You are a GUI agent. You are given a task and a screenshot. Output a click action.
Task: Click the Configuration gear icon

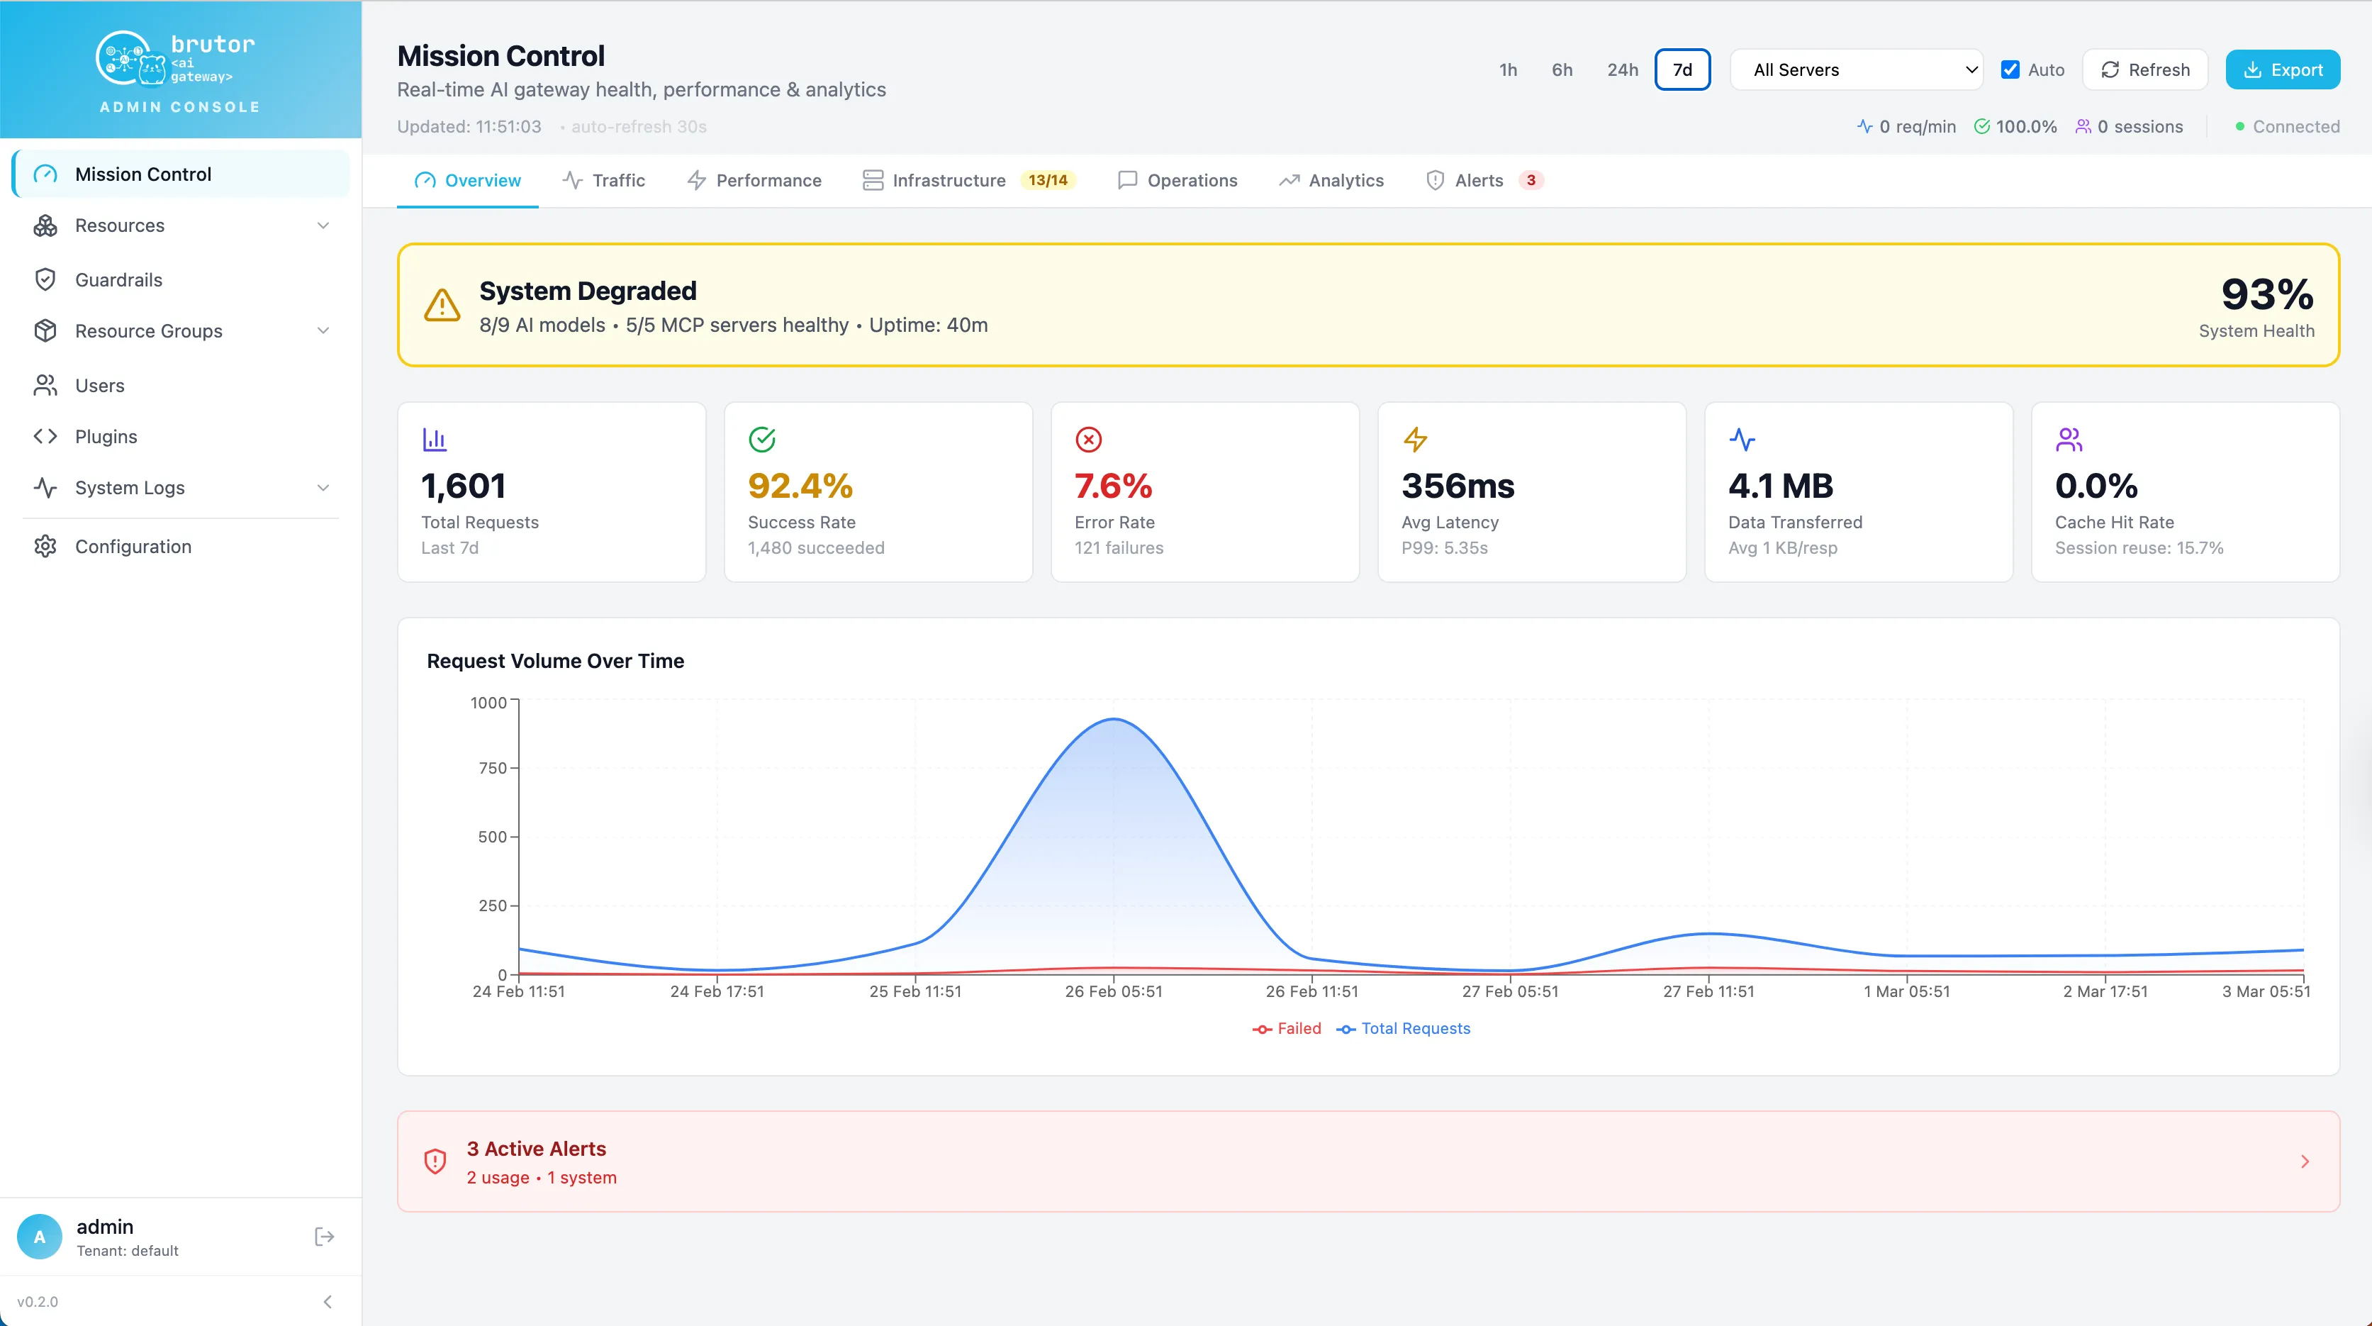point(45,546)
